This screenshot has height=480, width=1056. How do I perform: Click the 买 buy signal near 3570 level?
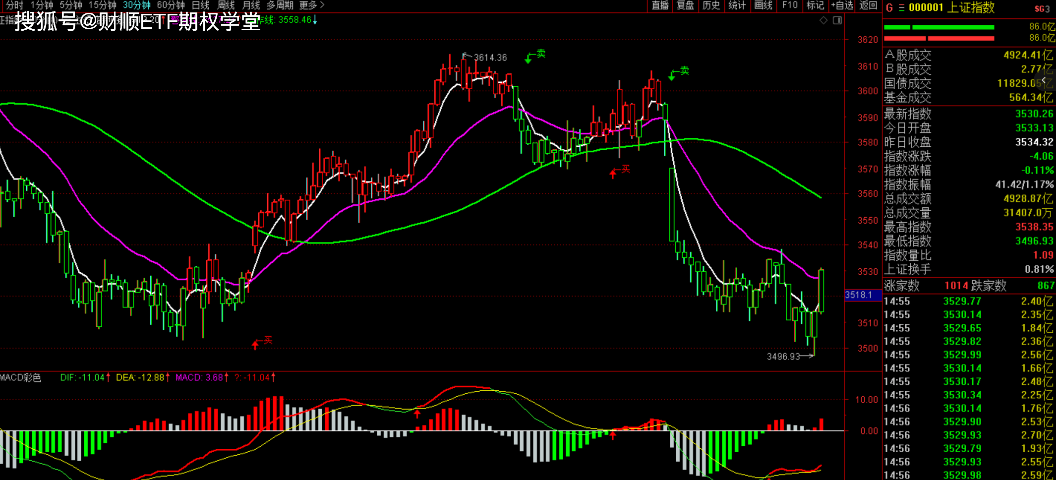click(x=620, y=171)
